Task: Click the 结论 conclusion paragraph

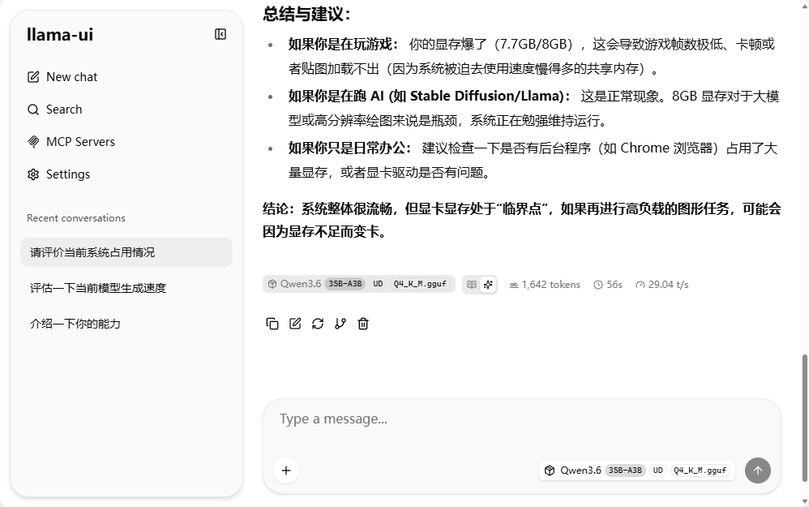Action: pos(521,220)
